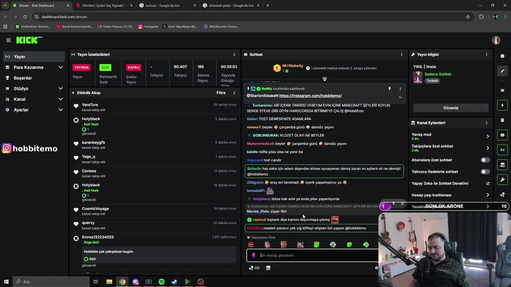
Task: Click the Filtre button in Etkinlik Akışı
Action: tap(221, 93)
